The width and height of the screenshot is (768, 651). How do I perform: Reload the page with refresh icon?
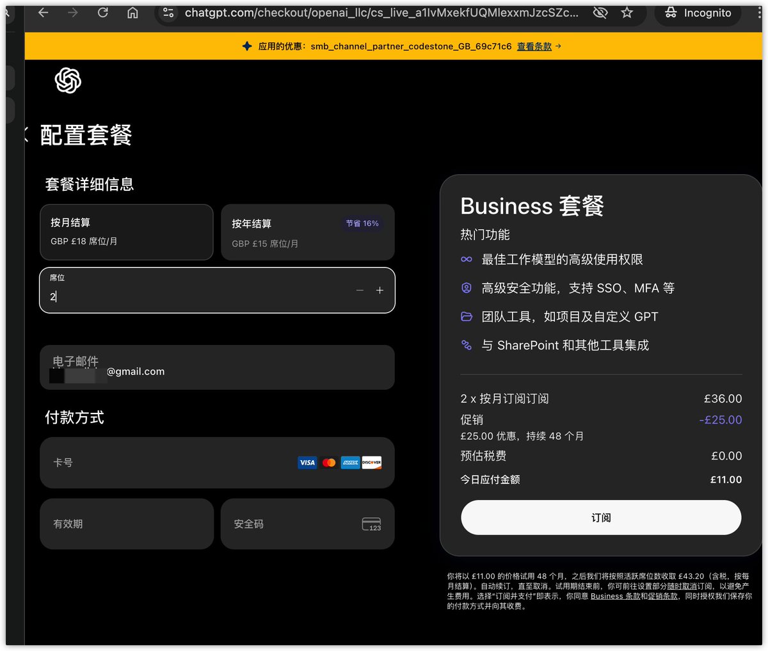pos(103,13)
